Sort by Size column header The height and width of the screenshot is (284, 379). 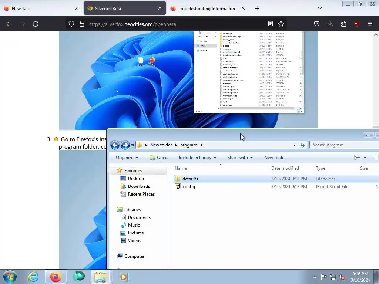click(x=368, y=168)
